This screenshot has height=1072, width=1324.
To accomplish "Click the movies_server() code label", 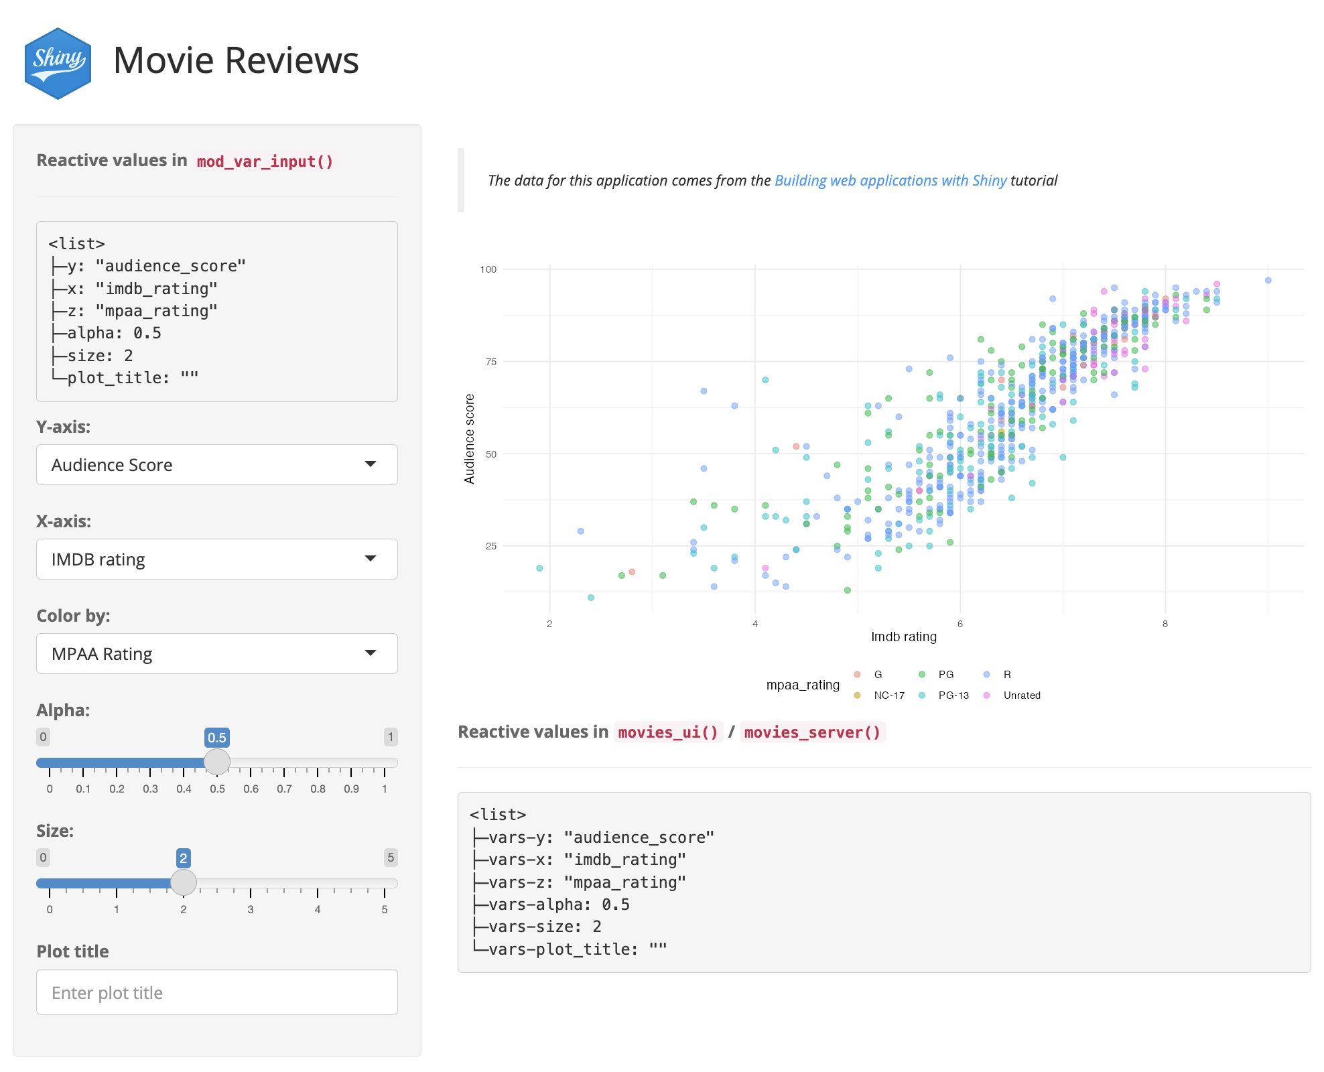I will tap(812, 732).
